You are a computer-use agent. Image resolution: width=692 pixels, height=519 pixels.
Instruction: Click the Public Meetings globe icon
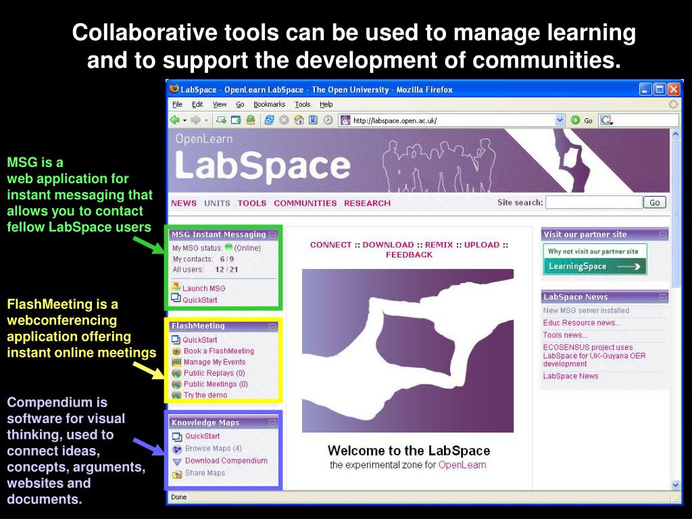point(176,384)
